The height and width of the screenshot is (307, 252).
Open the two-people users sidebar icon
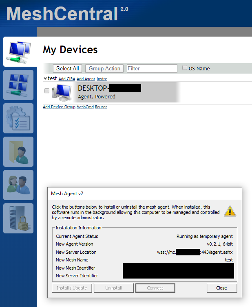18,185
